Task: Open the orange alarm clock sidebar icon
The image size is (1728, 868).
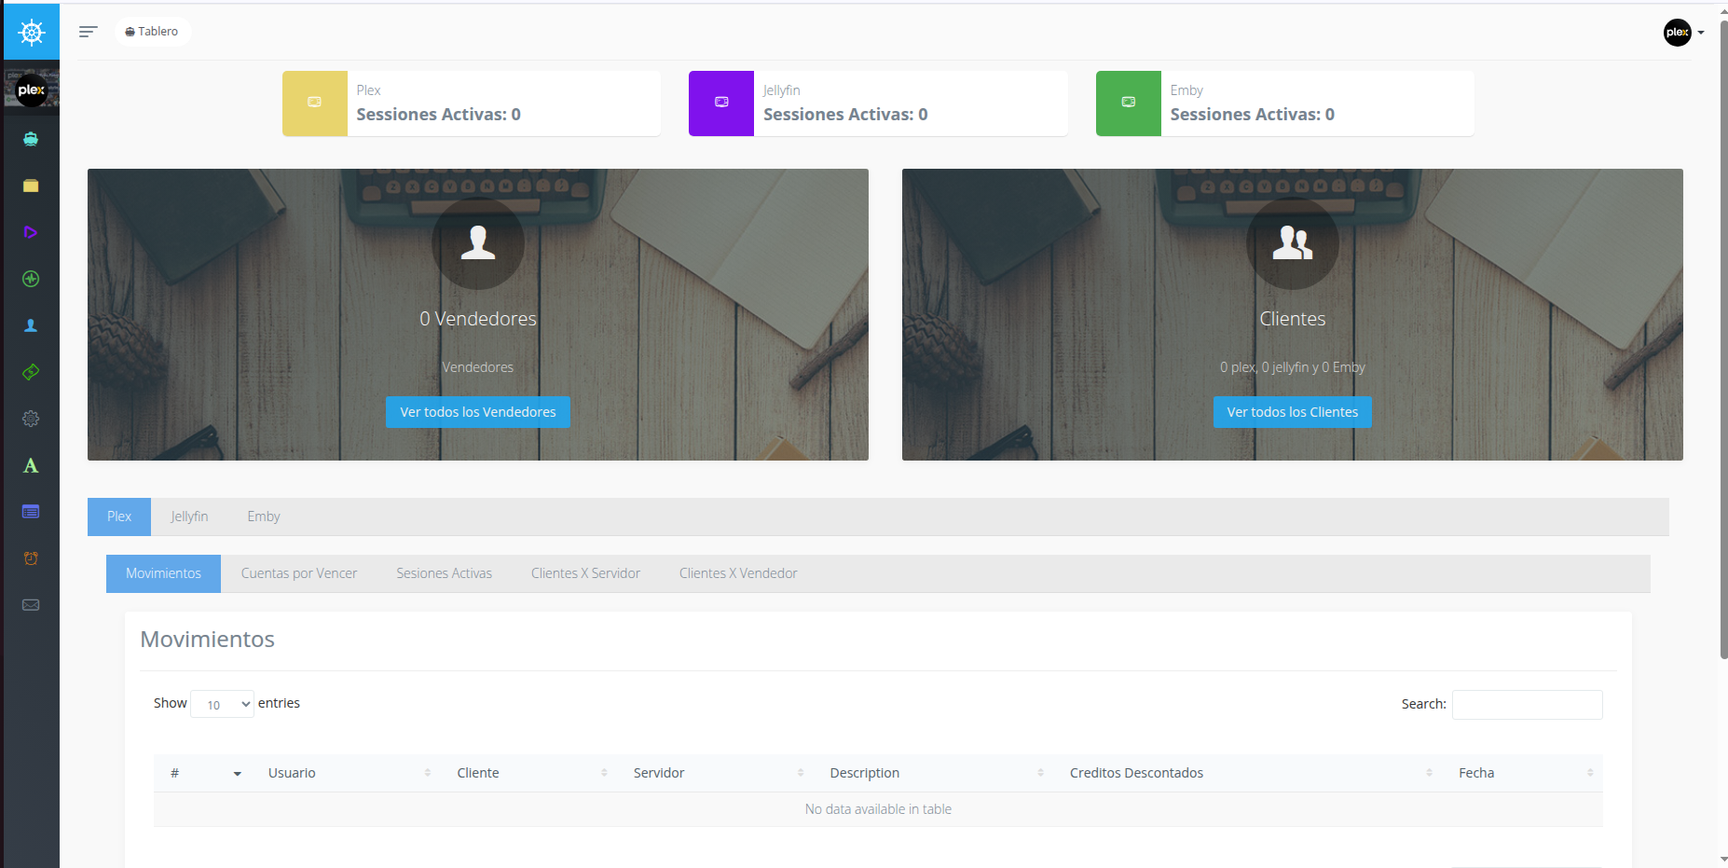Action: pos(31,558)
